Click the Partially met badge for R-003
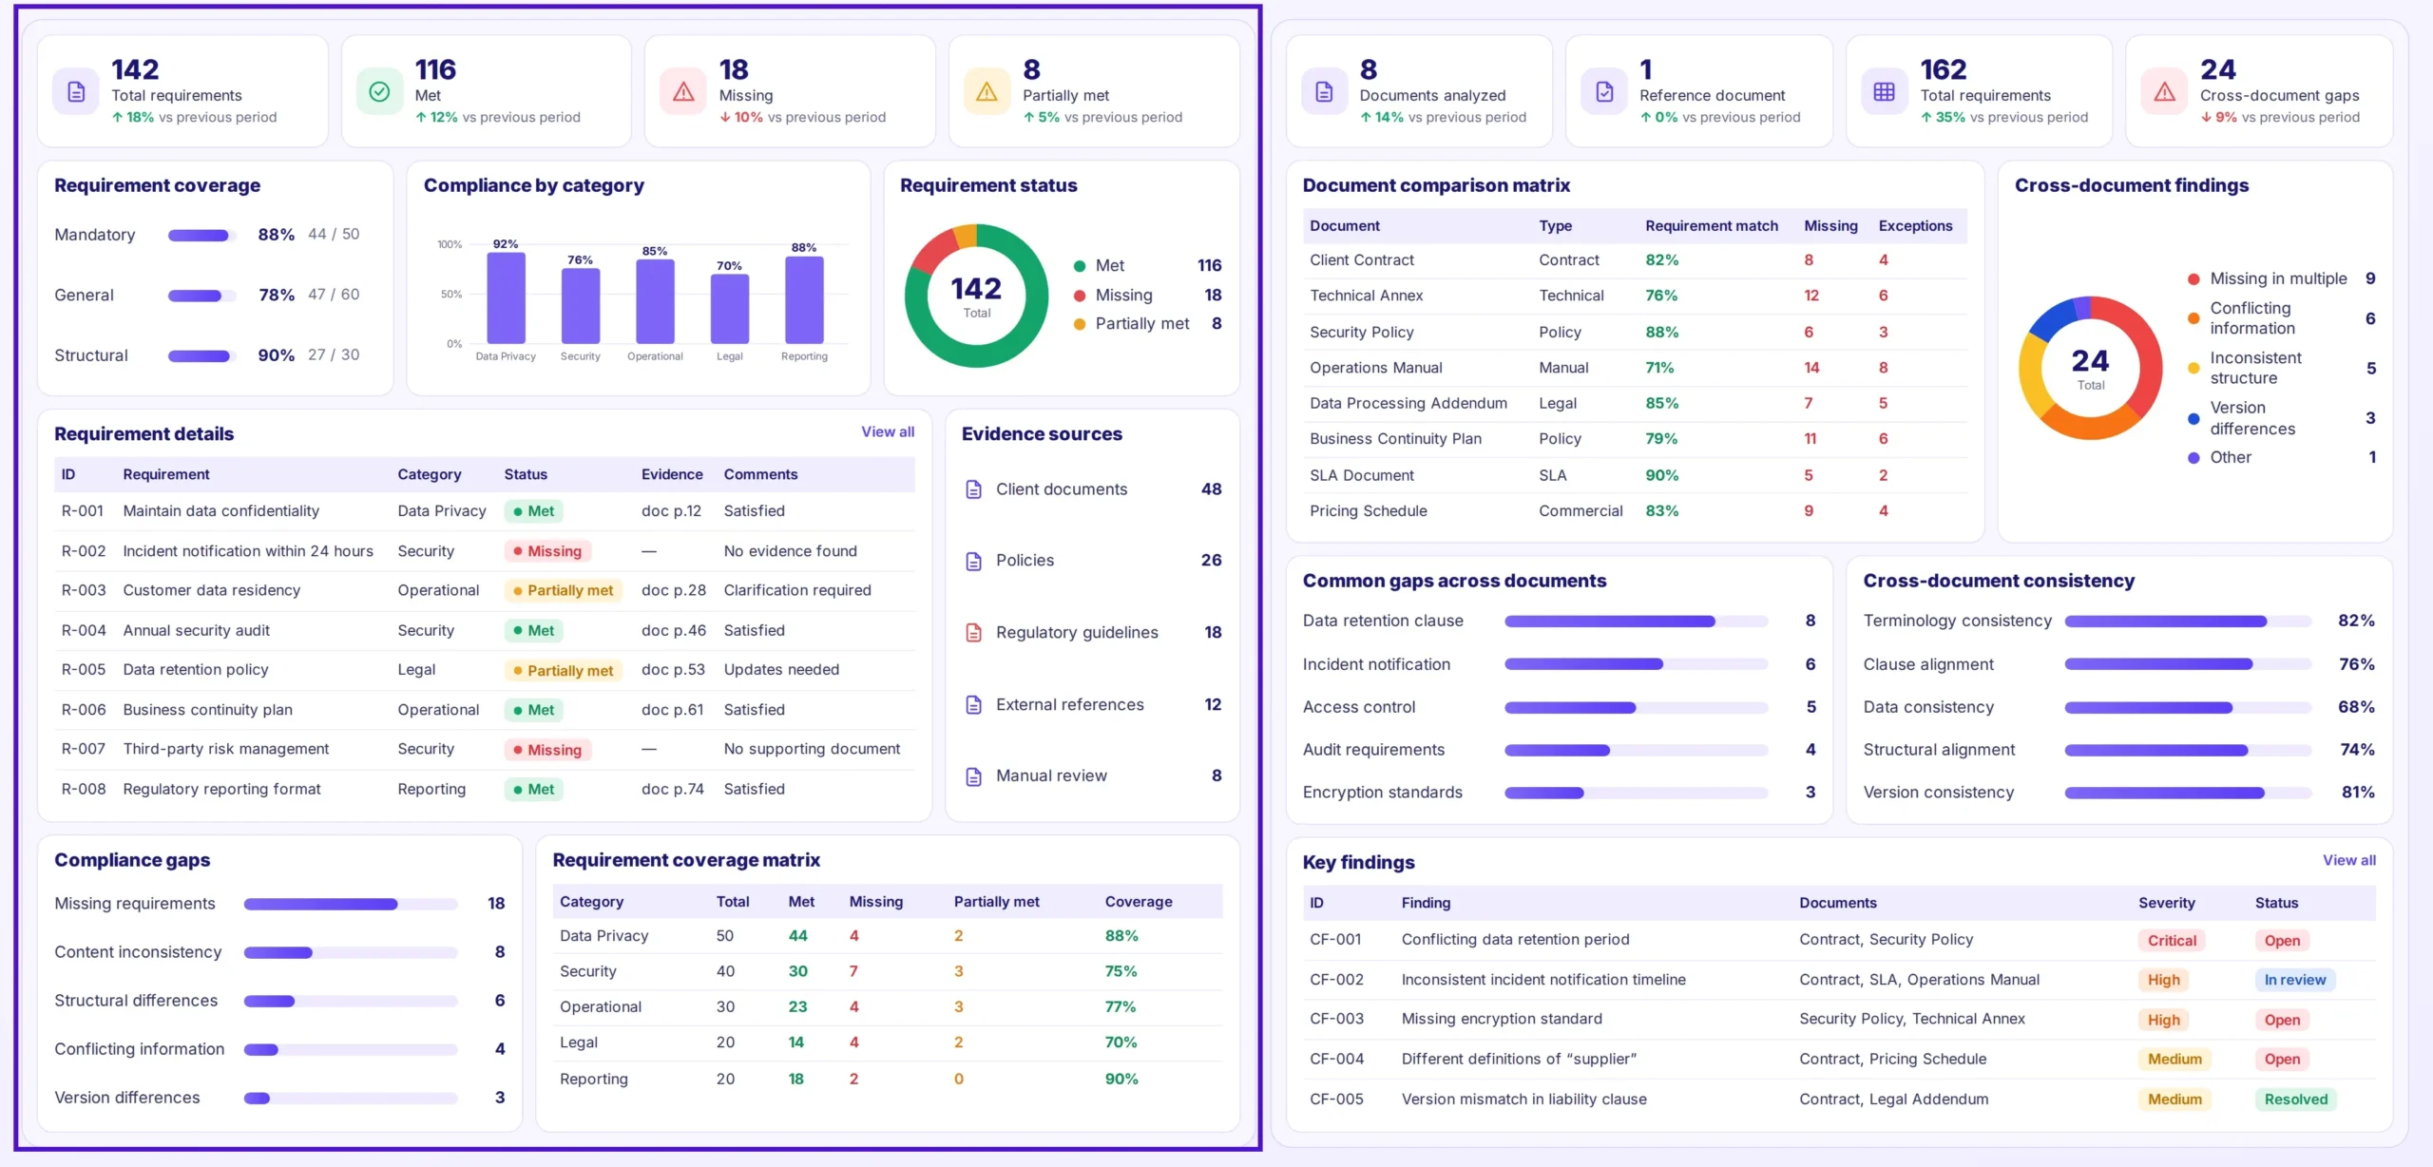This screenshot has width=2433, height=1167. pyautogui.click(x=564, y=591)
